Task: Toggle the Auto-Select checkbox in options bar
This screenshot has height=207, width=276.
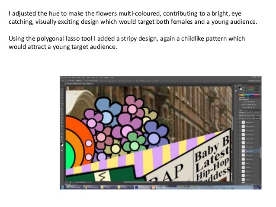Action: click(x=68, y=81)
